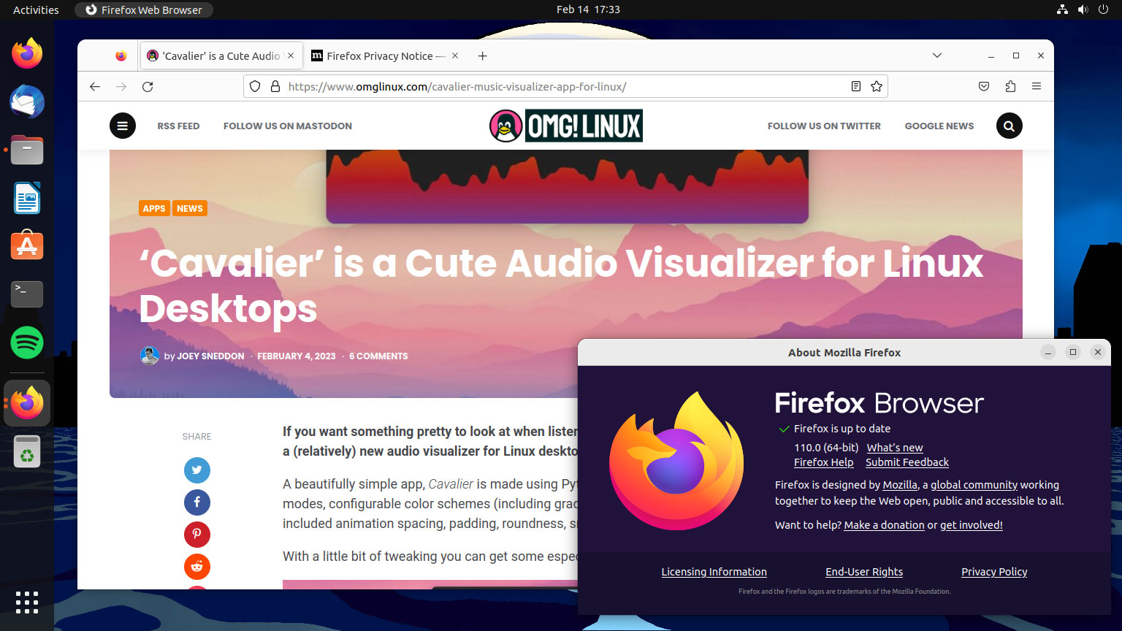Close the 'Cavalier' is a Cute Audio tab
The width and height of the screenshot is (1122, 631).
[x=291, y=56]
